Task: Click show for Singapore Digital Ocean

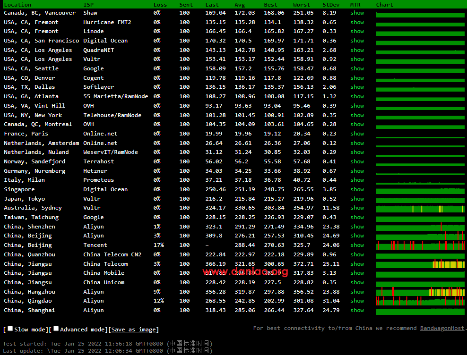Action: tap(357, 189)
